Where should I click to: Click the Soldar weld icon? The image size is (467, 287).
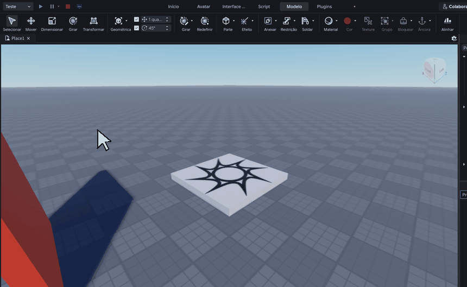coord(305,21)
